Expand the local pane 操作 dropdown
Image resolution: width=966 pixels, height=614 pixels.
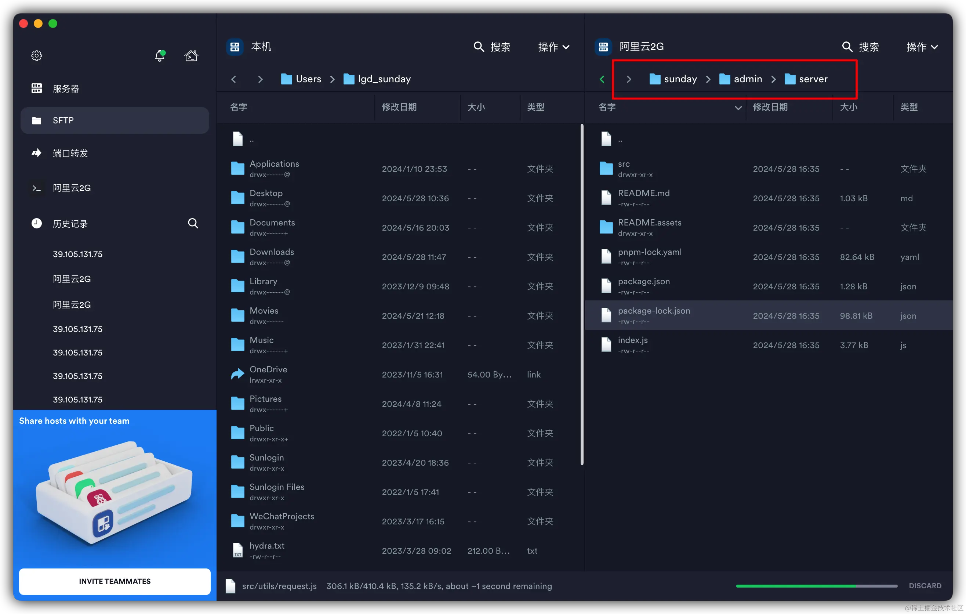[x=553, y=47]
